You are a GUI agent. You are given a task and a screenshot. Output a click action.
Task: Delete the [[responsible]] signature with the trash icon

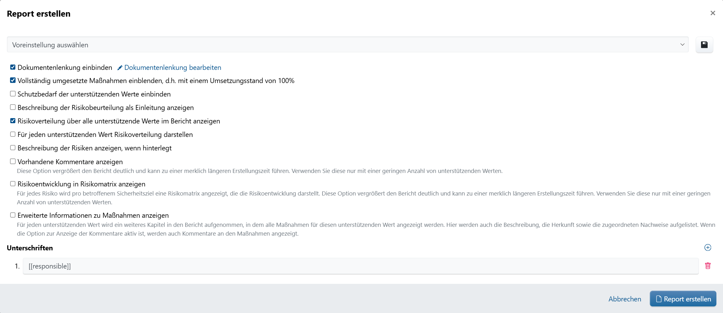[x=708, y=266]
